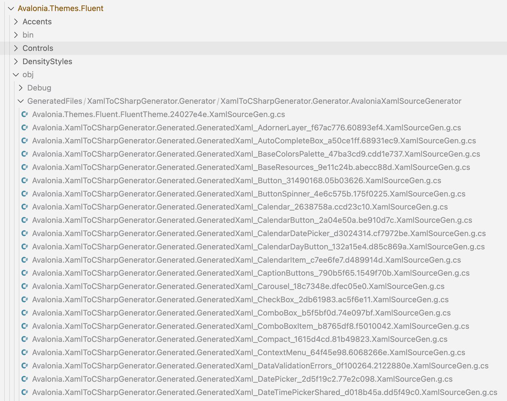
Task: Open GeneratedXaml_CalendarDatePicker_d3024314 file
Action: tap(259, 233)
